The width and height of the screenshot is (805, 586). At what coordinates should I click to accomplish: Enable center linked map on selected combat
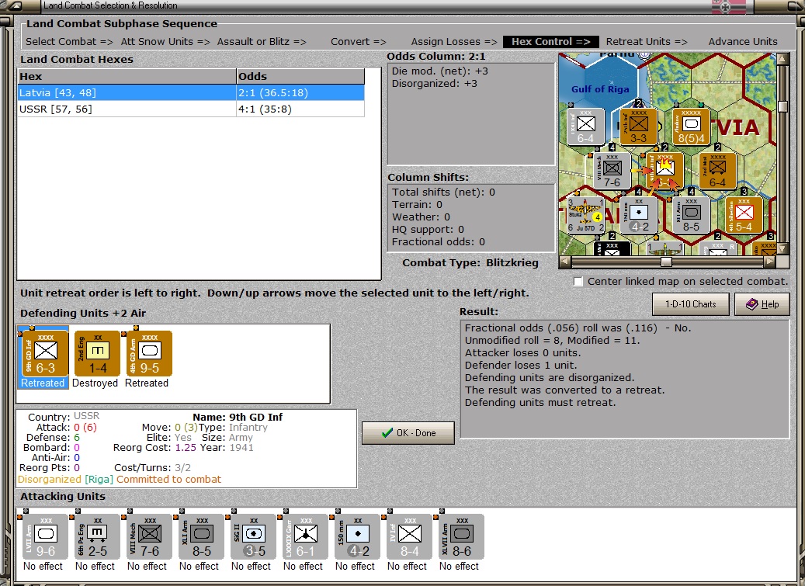pos(578,282)
